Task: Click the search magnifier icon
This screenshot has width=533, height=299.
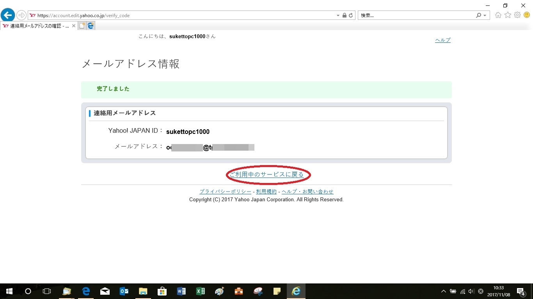Action: [x=478, y=16]
